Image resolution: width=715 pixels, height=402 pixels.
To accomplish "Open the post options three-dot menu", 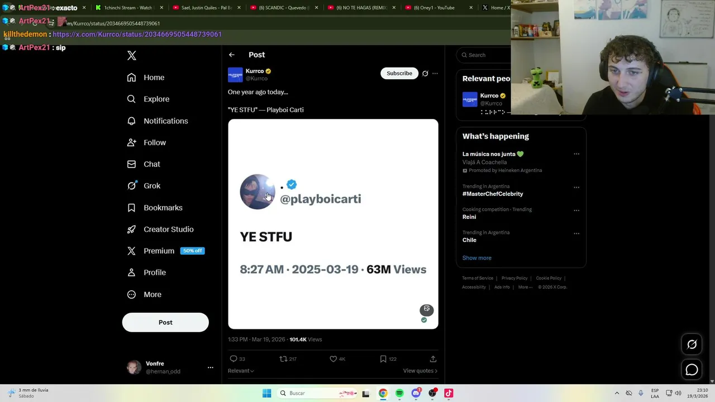I will (x=435, y=73).
